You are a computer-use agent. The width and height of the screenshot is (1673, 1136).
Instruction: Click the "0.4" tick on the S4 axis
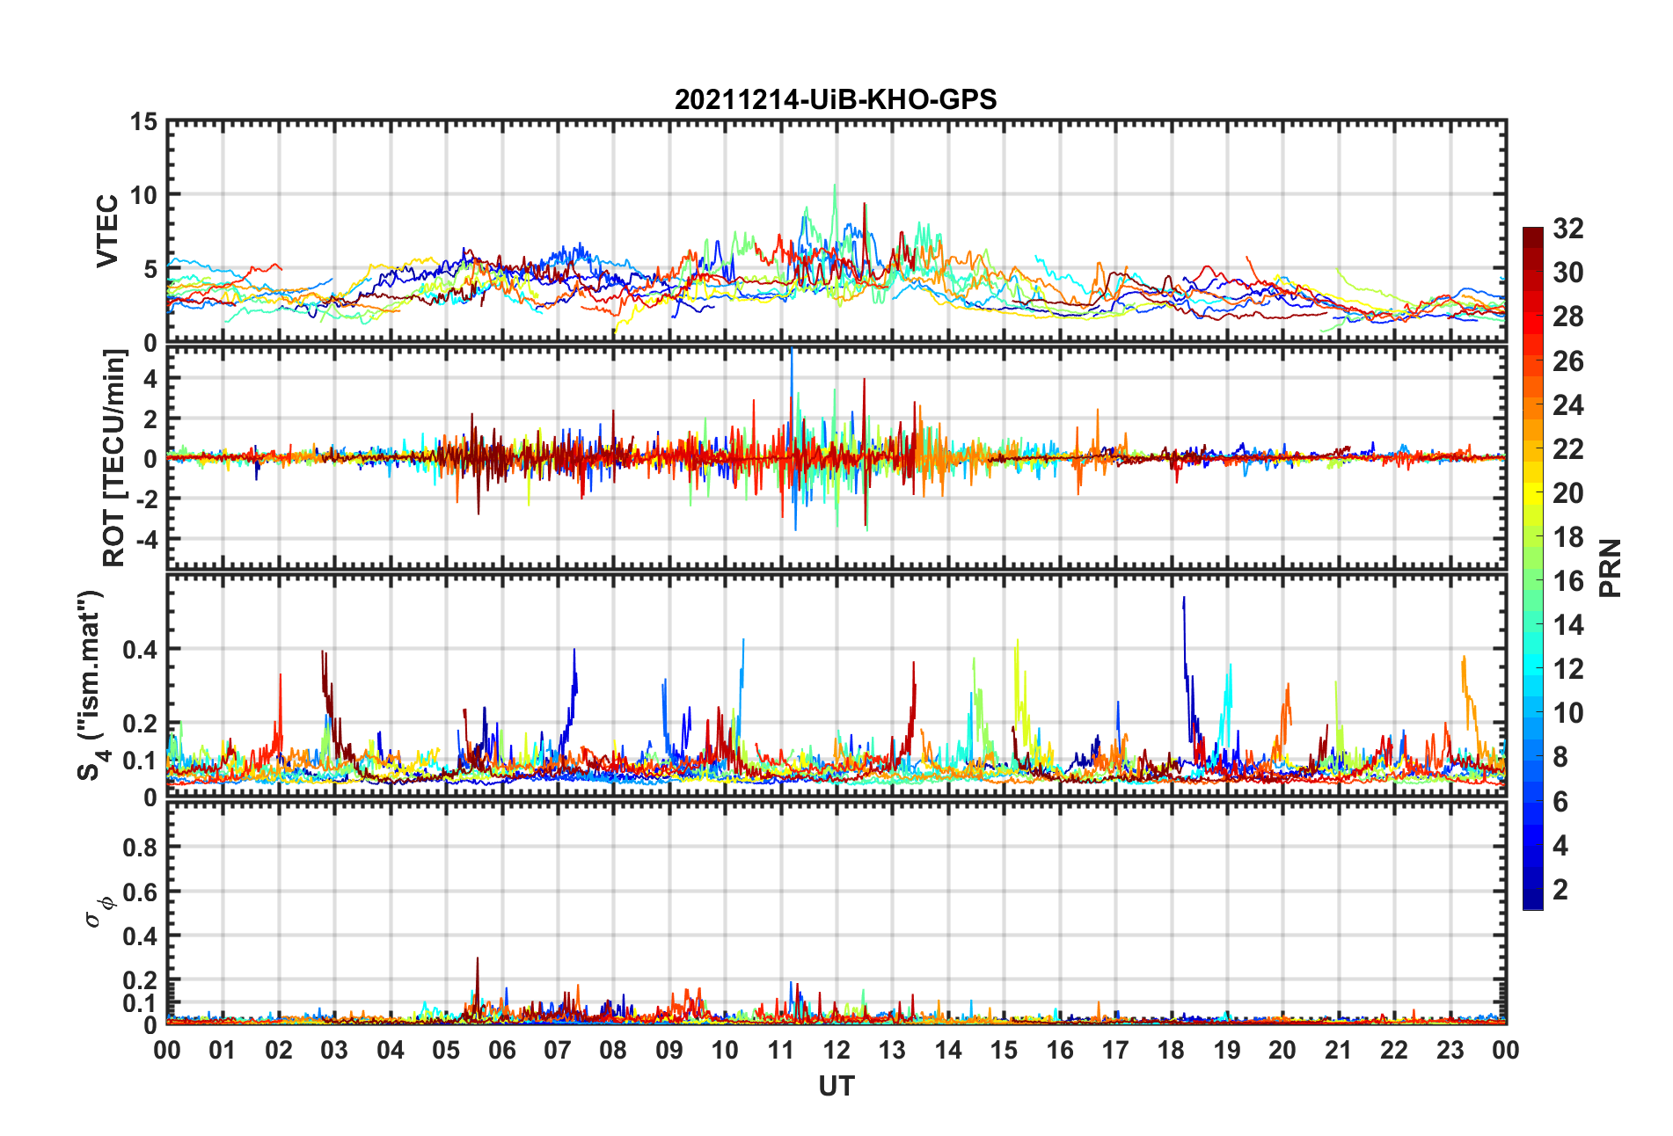coord(140,650)
